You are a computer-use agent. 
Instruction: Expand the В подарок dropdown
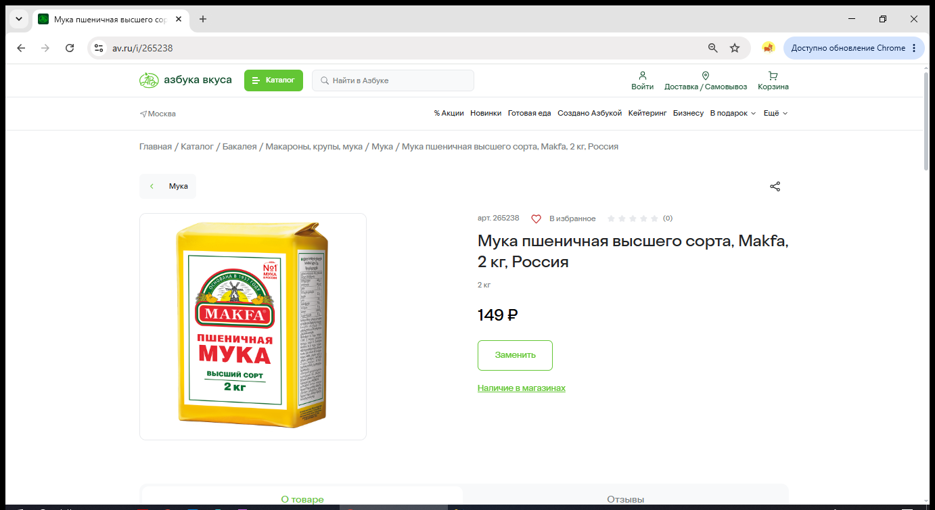coord(733,113)
